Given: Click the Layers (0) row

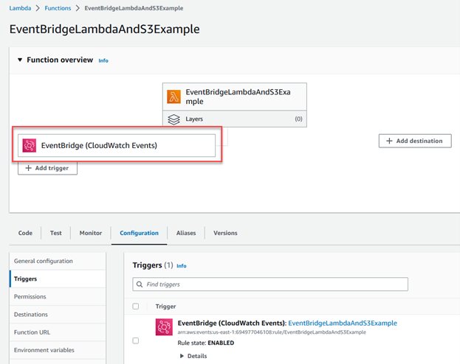Looking at the screenshot, I should click(235, 119).
